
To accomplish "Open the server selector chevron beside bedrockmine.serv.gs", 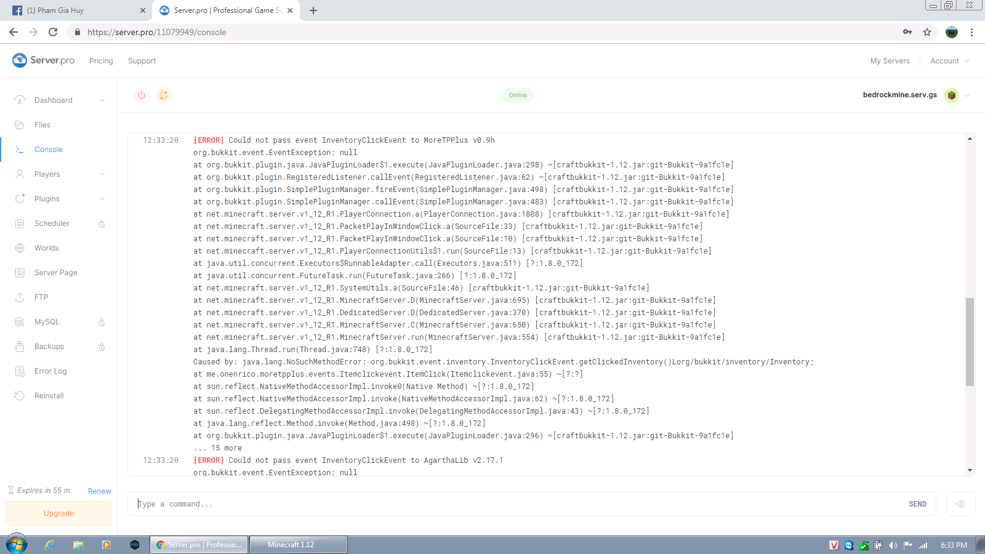I will pyautogui.click(x=967, y=95).
